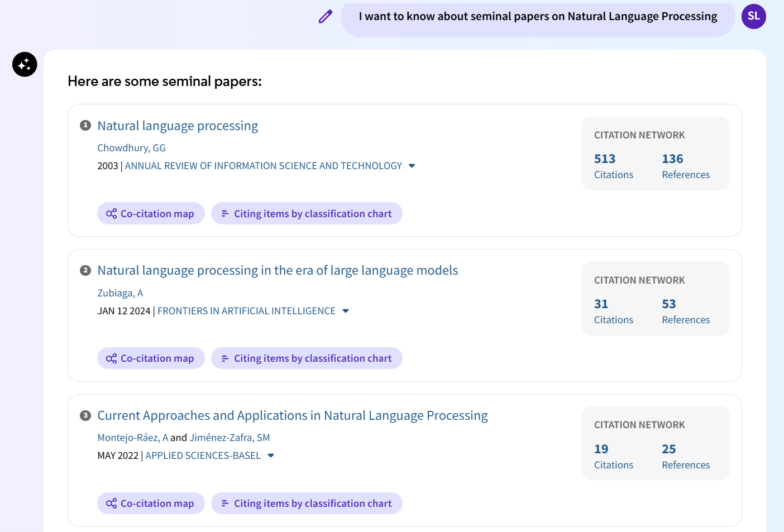Expand Annual Review journal dropdown arrow
This screenshot has height=532, width=784.
[412, 166]
